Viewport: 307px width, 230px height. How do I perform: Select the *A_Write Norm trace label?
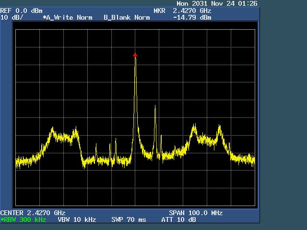[x=68, y=17]
